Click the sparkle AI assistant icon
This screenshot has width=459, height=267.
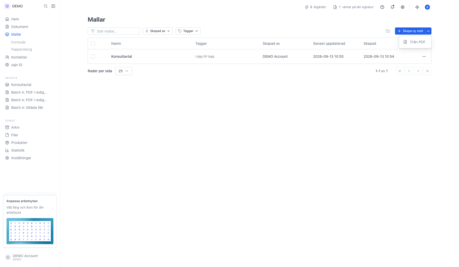click(x=417, y=7)
